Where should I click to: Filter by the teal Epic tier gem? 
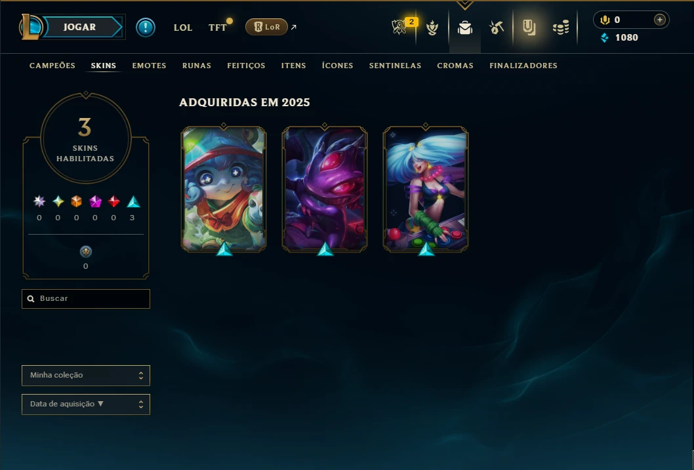point(133,202)
